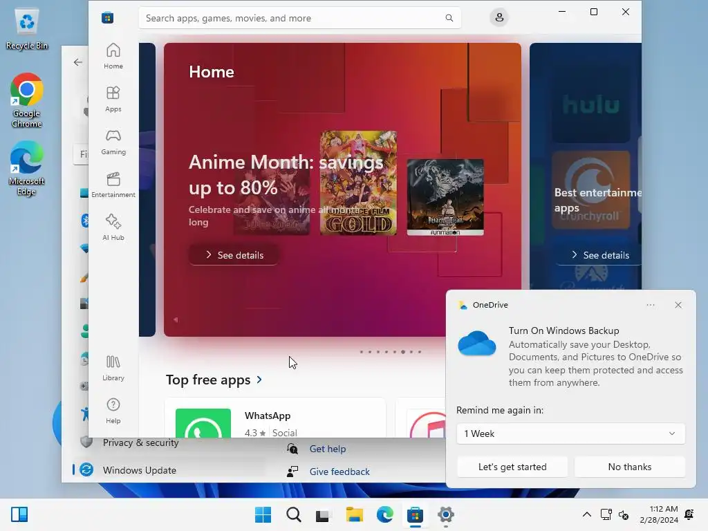Go to Gaming section in Store
Screen dimensions: 708x531
[113, 142]
